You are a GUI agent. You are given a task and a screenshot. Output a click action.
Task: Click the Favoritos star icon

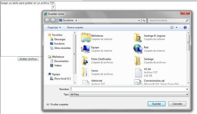(x=50, y=35)
